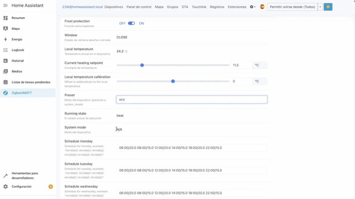Image resolution: width=355 pixels, height=199 pixels.
Task: Click the Schedule monday text field
Action: coord(191,148)
